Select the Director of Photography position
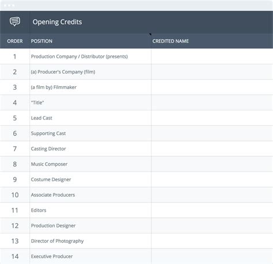Viewport: 273px width, 264px height. [57, 241]
